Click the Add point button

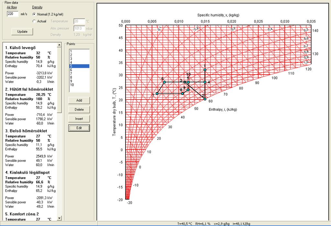[x=79, y=100]
